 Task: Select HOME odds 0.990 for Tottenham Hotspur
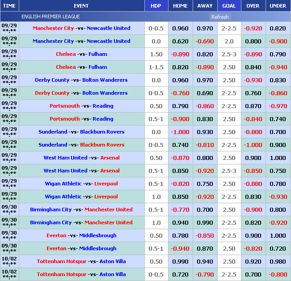(x=180, y=261)
